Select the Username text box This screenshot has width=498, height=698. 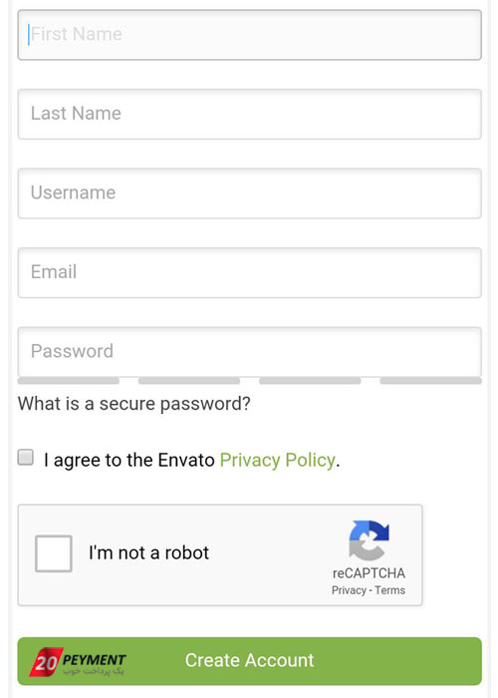coord(249,193)
